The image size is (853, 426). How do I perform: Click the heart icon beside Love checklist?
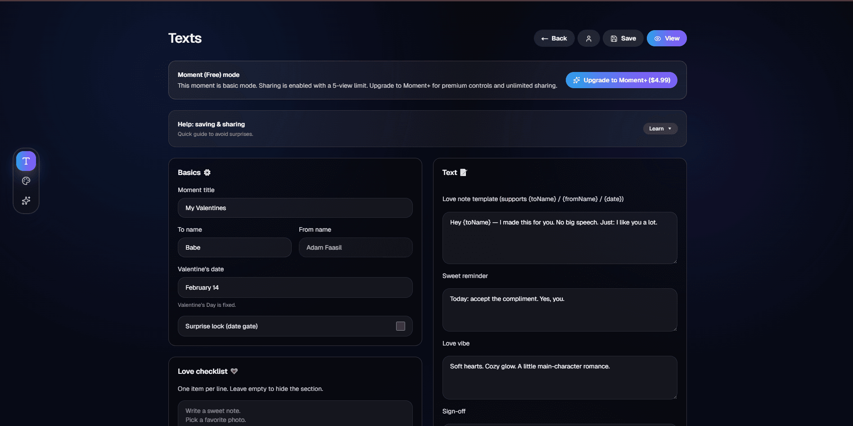click(234, 371)
